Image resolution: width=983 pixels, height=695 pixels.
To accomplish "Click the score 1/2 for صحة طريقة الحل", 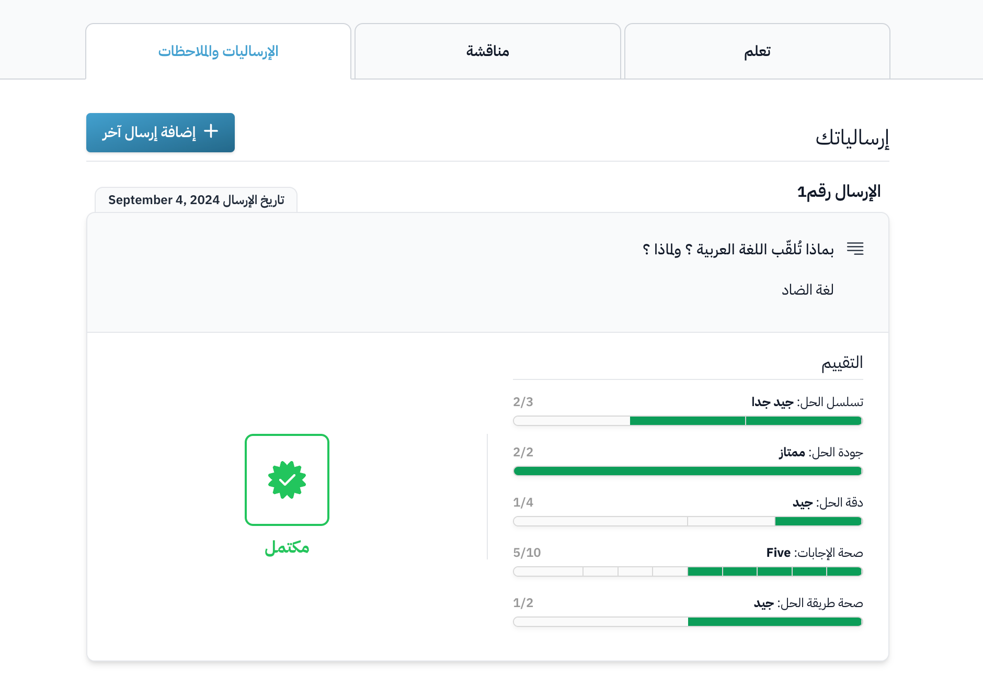I will pos(523,603).
